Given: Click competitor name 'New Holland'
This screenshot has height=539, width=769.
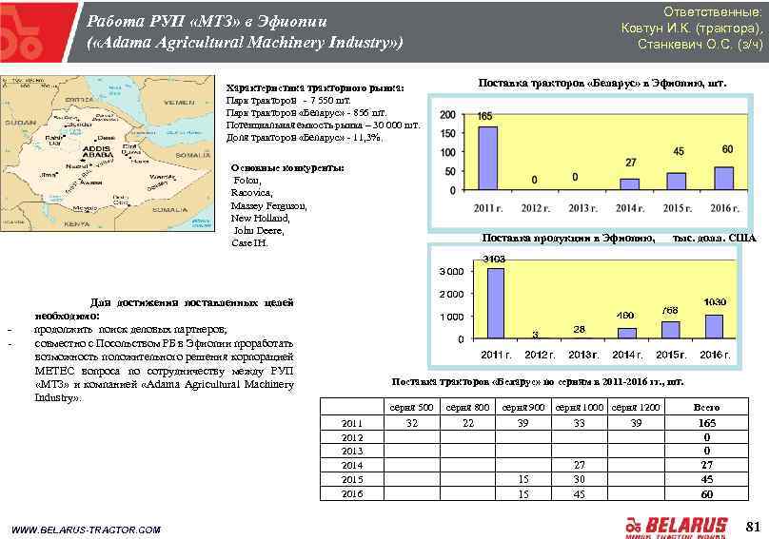Looking at the screenshot, I should (x=260, y=218).
